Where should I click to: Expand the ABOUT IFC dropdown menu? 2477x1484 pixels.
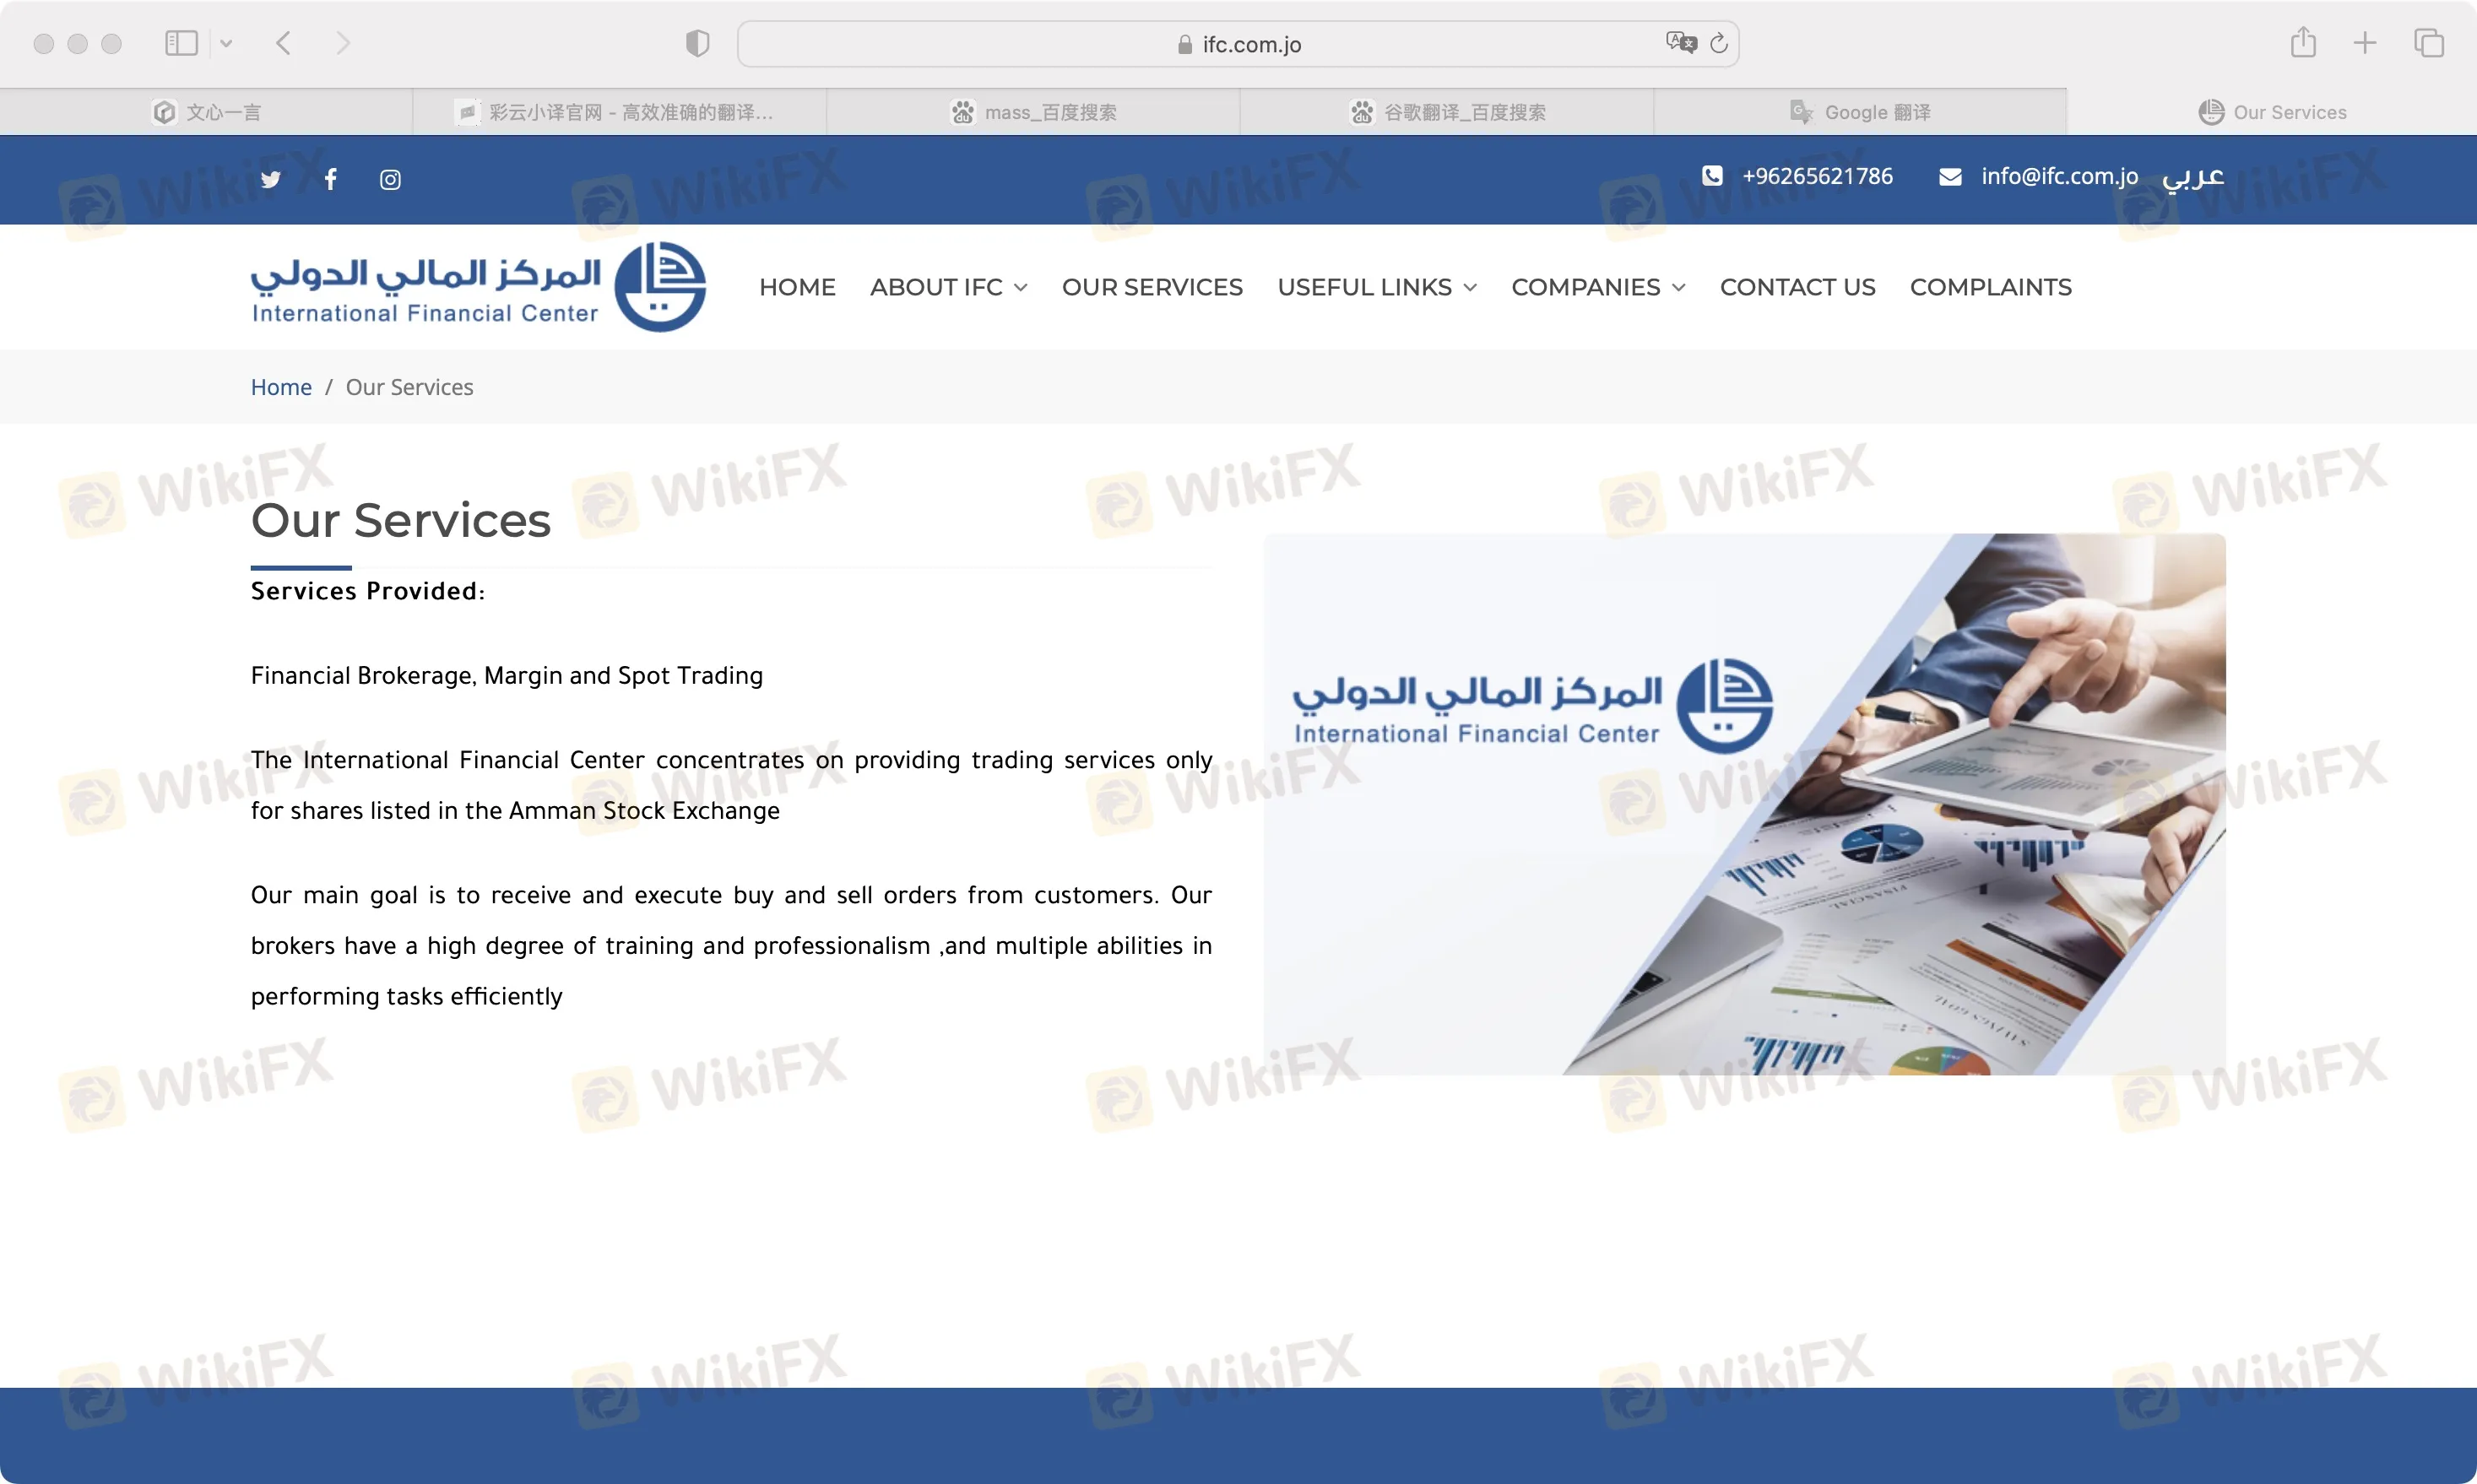[x=949, y=286]
